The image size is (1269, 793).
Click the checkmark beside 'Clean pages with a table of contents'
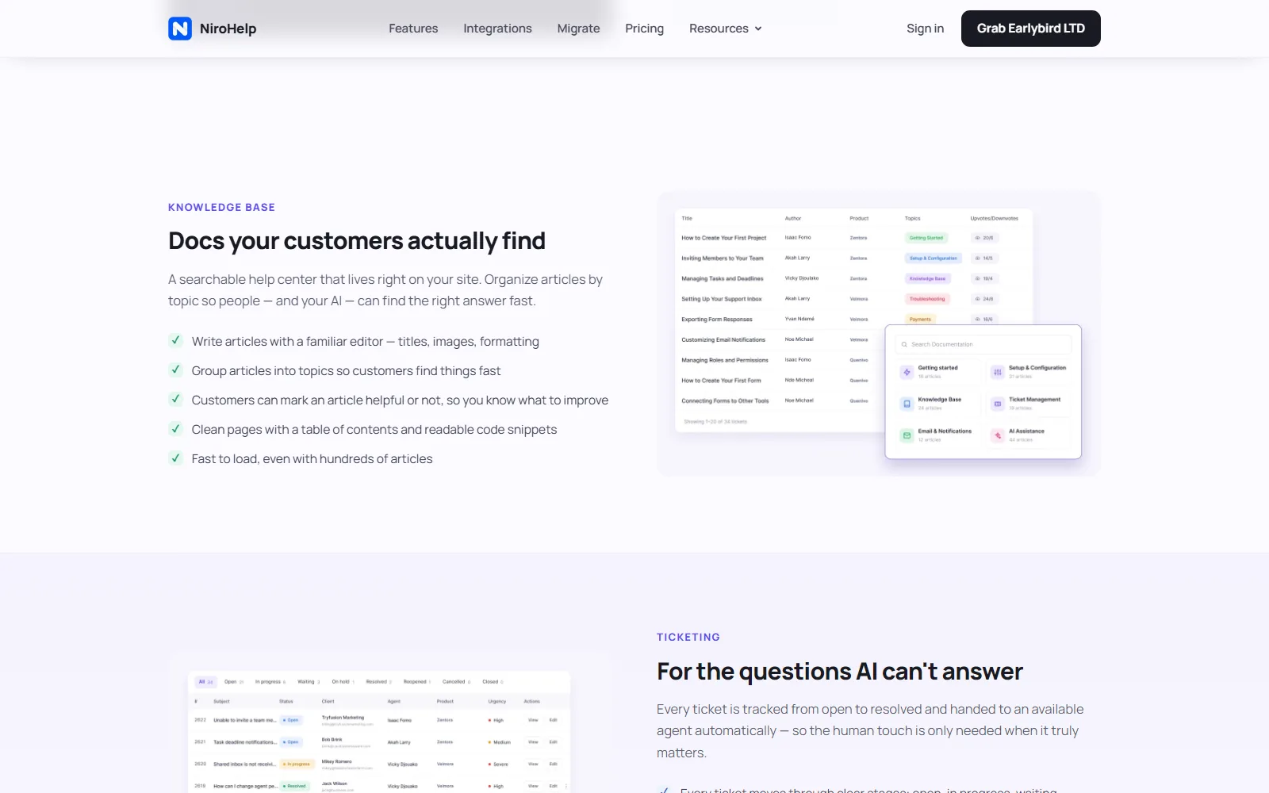click(x=175, y=428)
